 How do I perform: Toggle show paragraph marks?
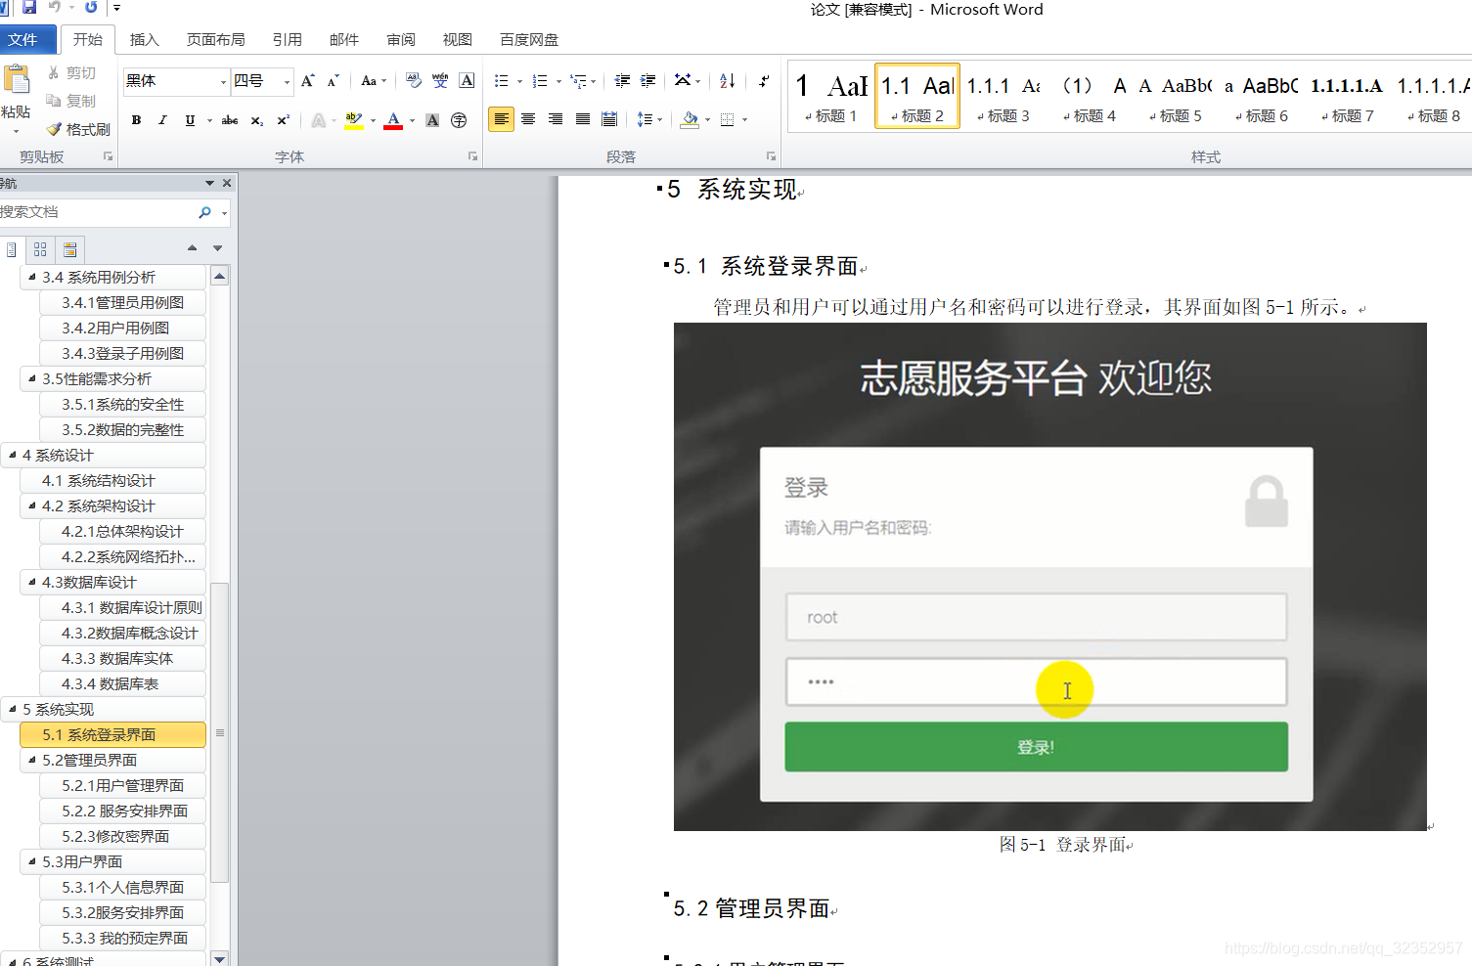[x=763, y=81]
